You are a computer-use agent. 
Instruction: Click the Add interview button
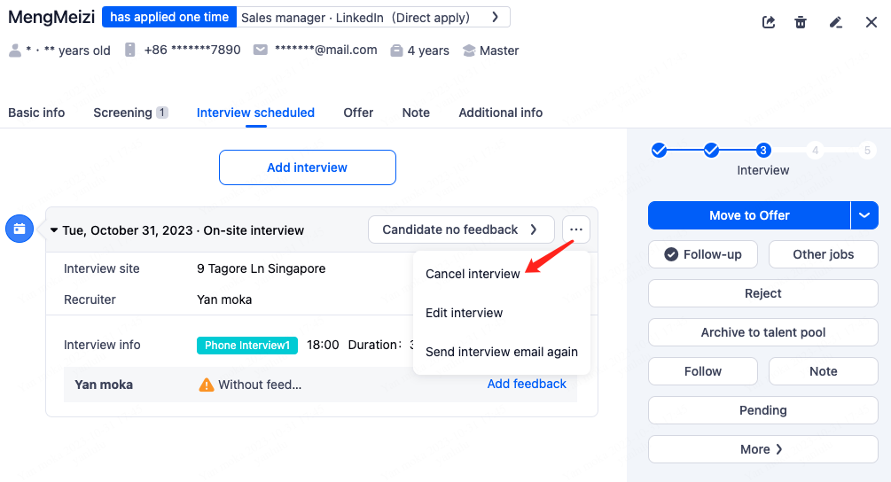click(307, 167)
